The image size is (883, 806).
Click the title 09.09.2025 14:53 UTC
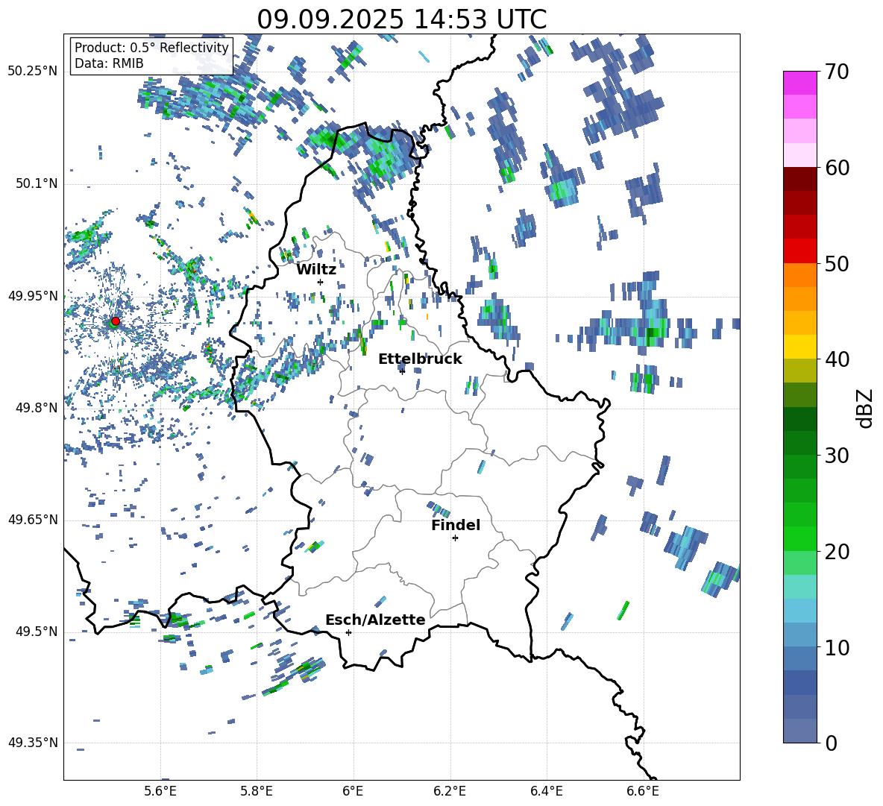point(401,19)
